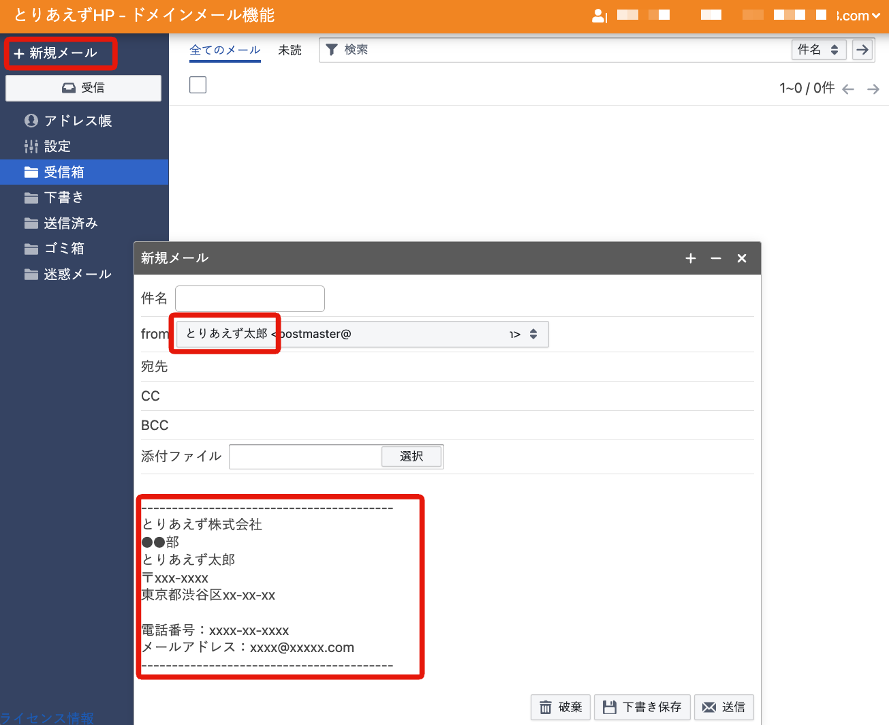
Task: Click the 受信 receive button
Action: [83, 88]
